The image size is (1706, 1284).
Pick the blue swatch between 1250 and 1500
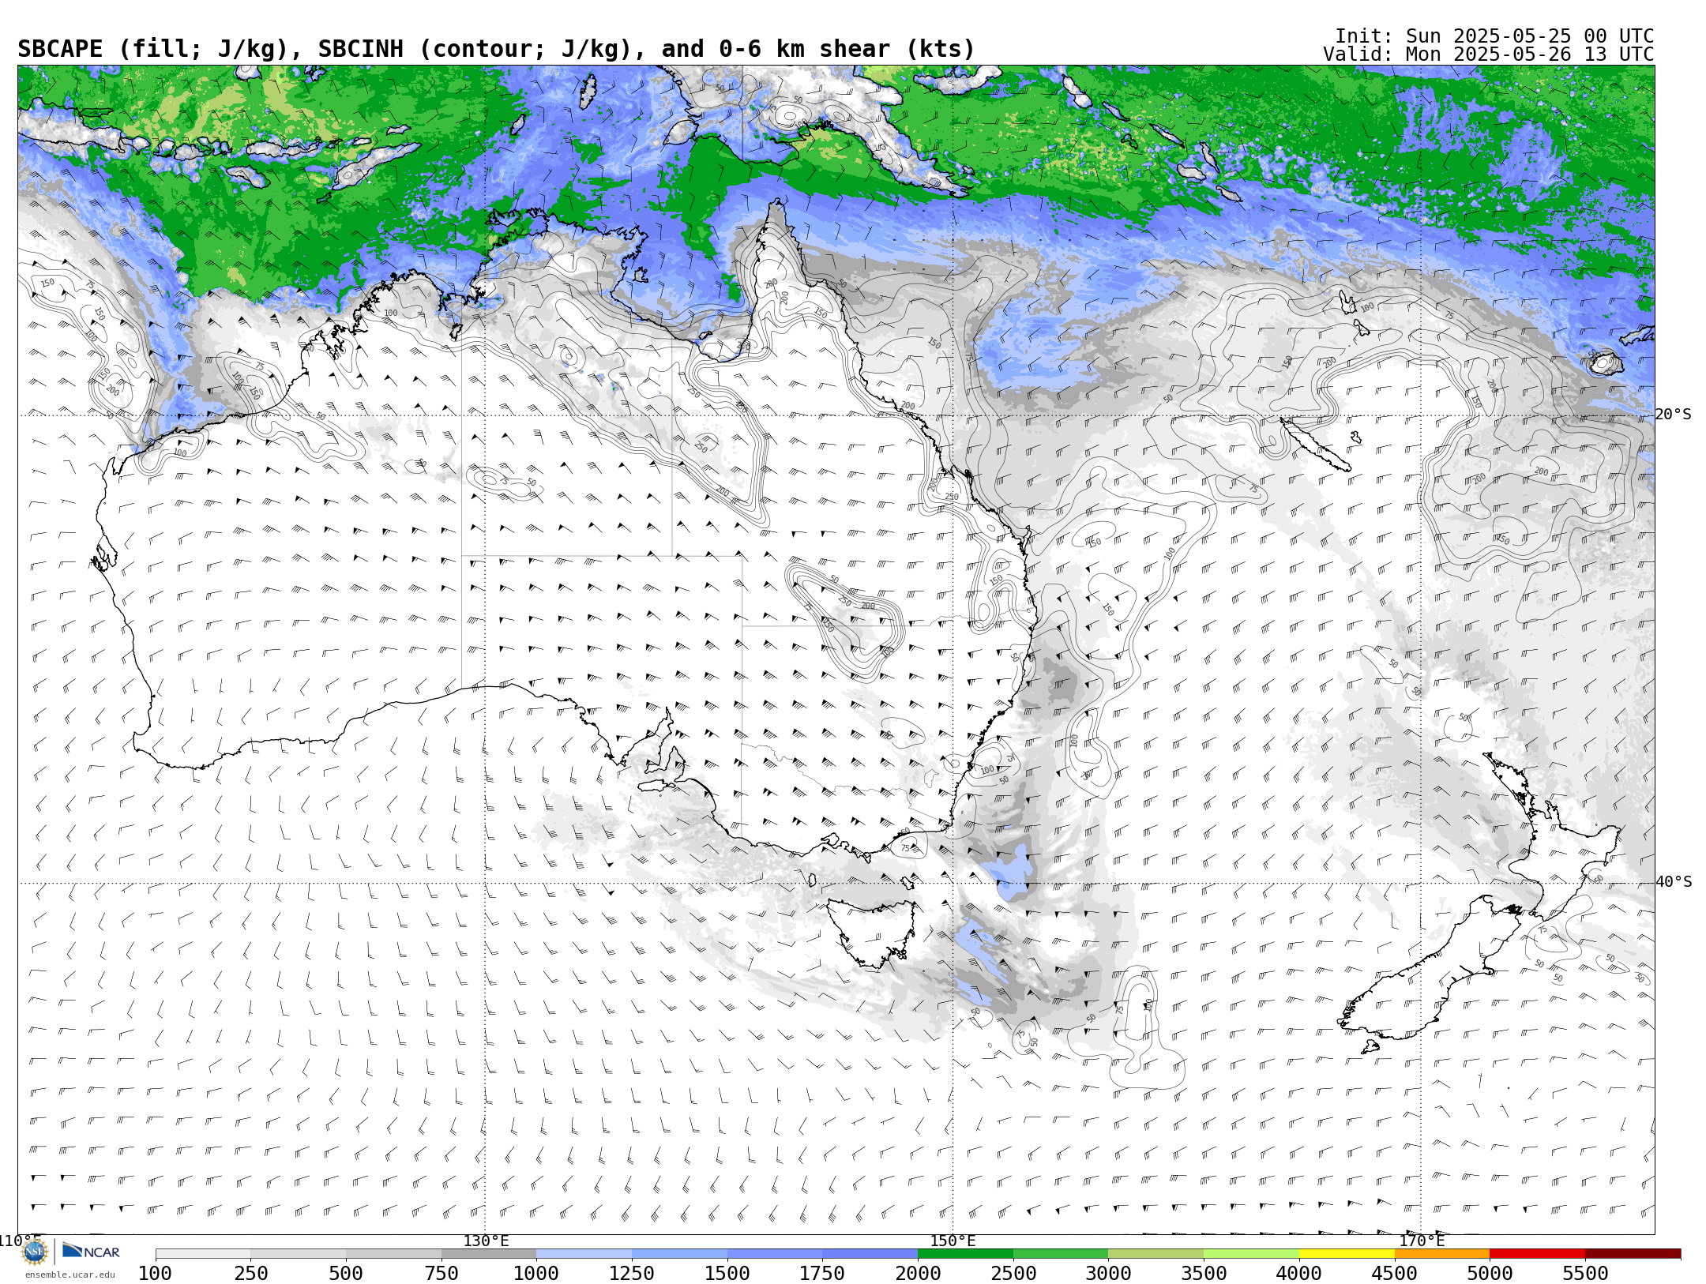point(679,1254)
